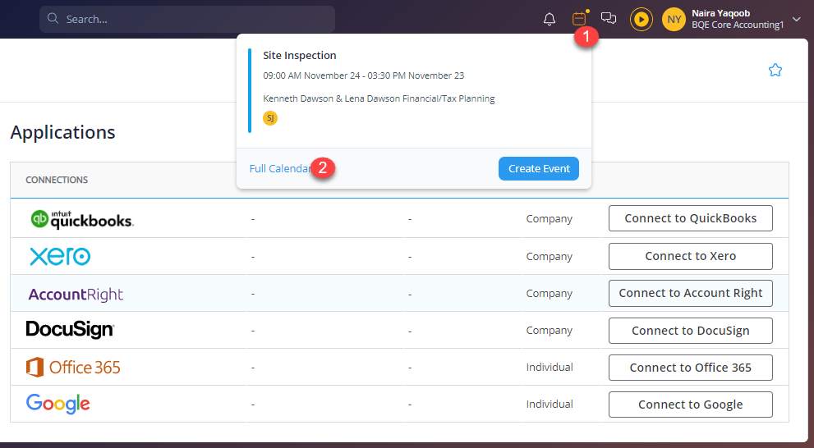Click Connect to Google button
The image size is (814, 448).
point(691,405)
